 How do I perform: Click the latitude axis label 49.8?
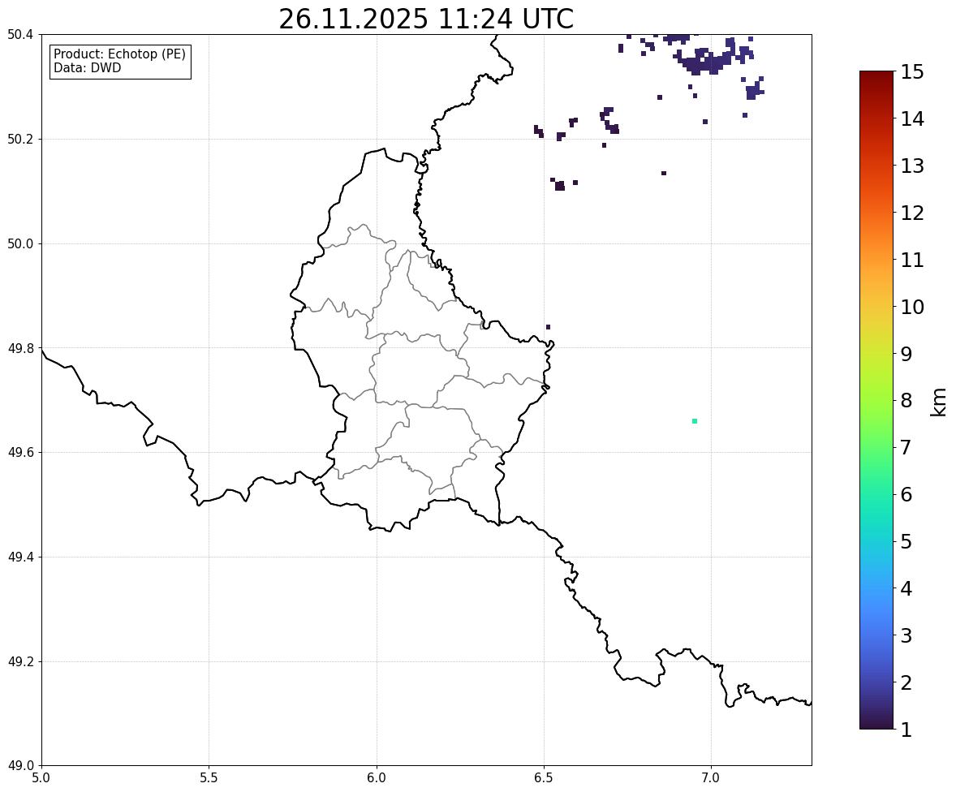[x=20, y=348]
